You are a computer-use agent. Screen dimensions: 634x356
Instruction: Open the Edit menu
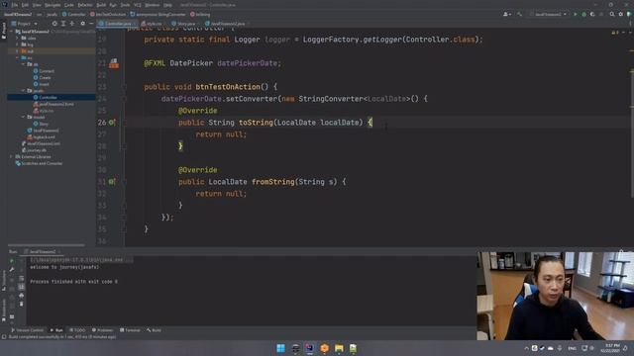pos(25,5)
